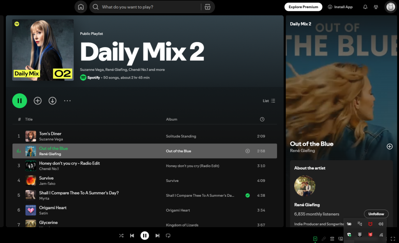Open lyrics microphone icon
399x243 pixels.
point(324,239)
